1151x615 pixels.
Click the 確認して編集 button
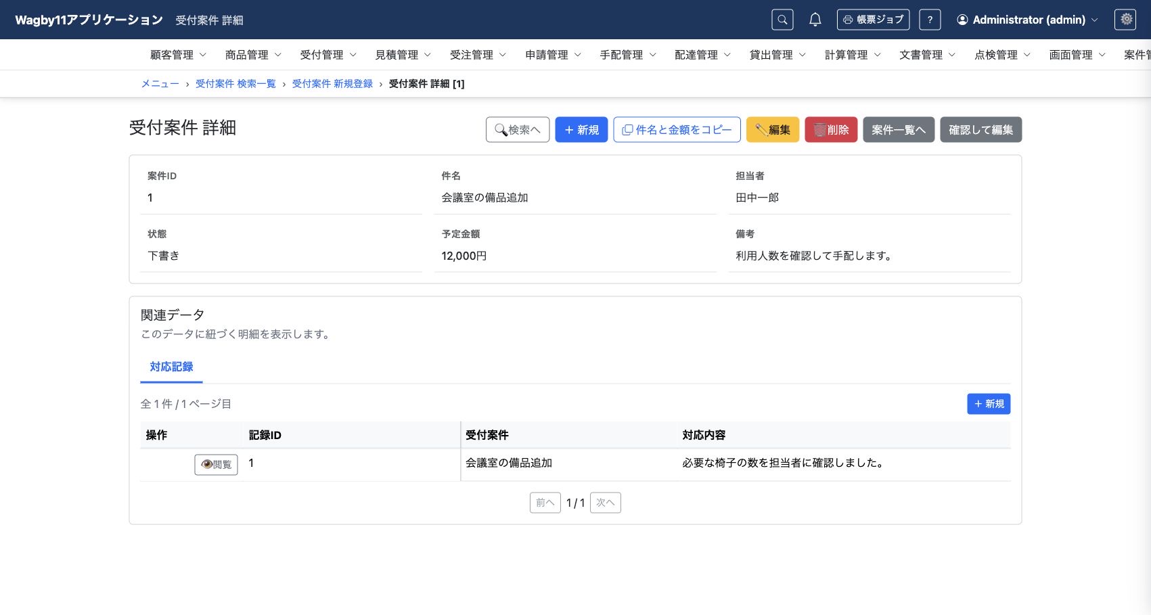point(980,130)
